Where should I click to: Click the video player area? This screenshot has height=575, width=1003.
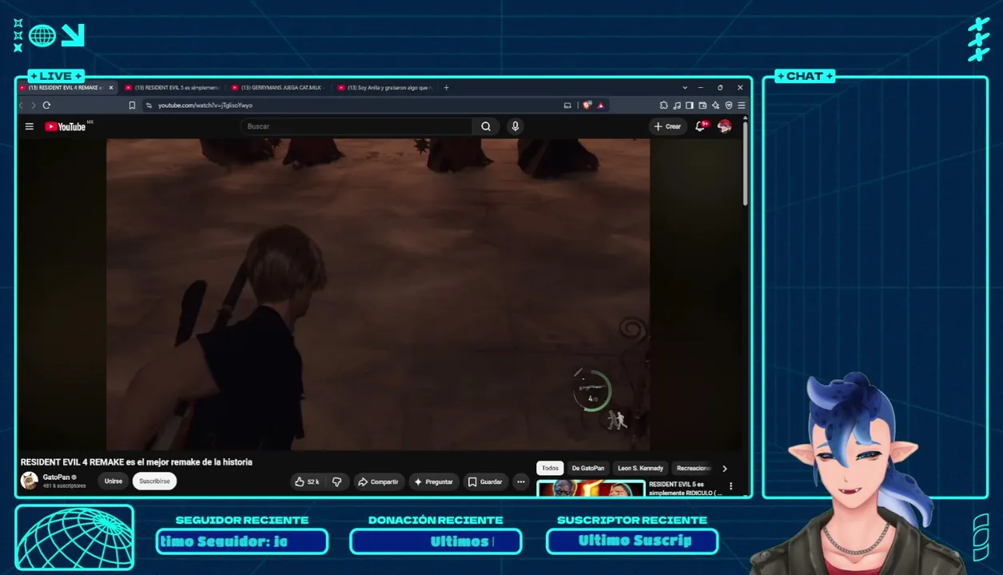click(x=378, y=294)
